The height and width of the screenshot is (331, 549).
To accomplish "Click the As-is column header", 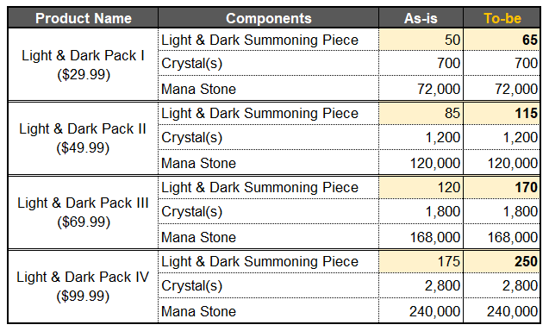I will coord(421,18).
